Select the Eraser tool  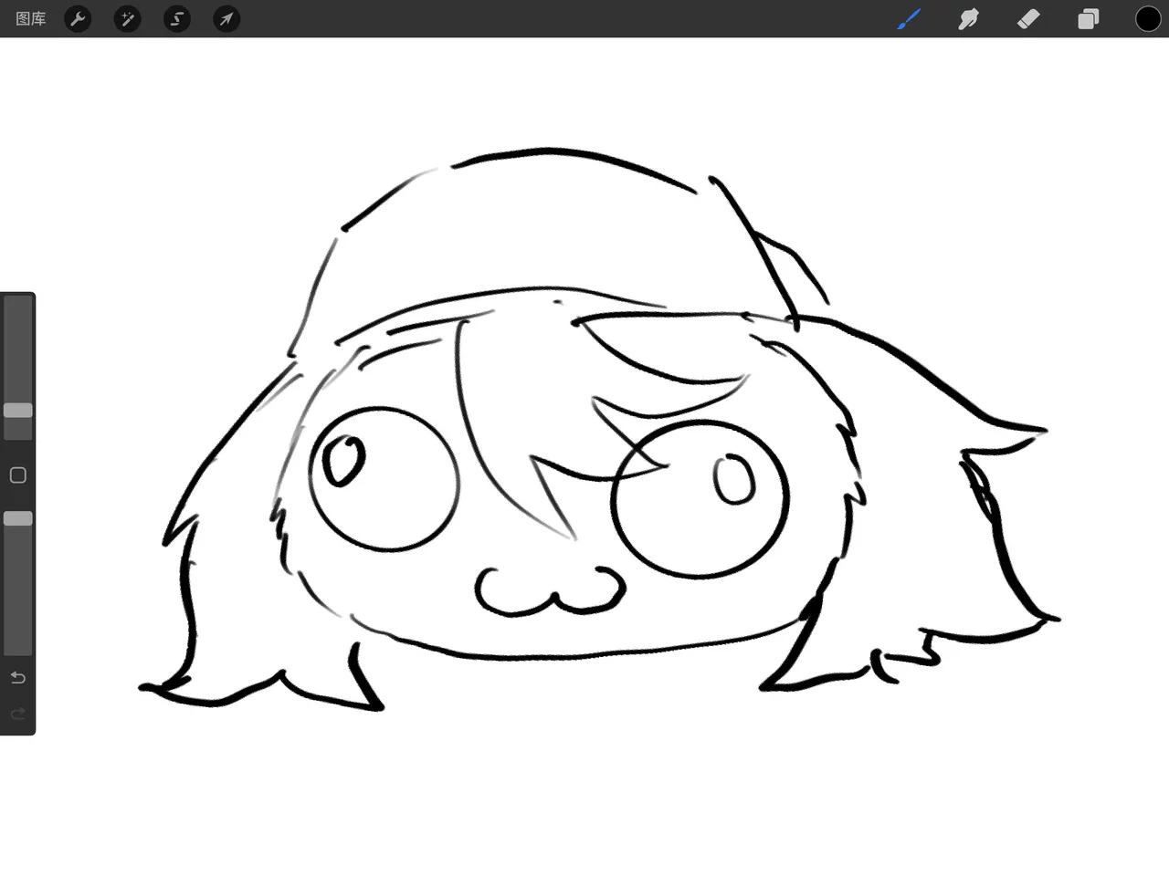coord(1028,18)
